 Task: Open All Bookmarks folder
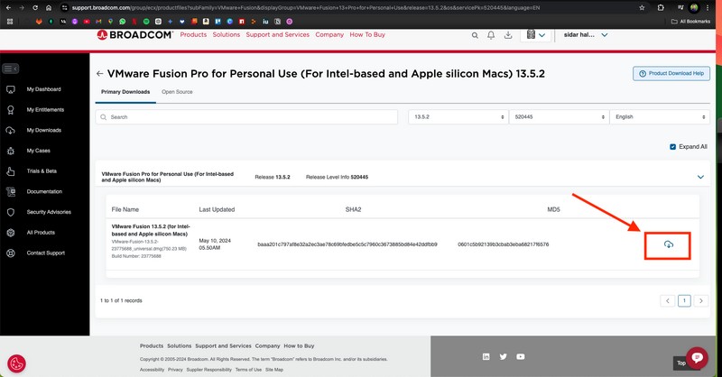coord(690,22)
